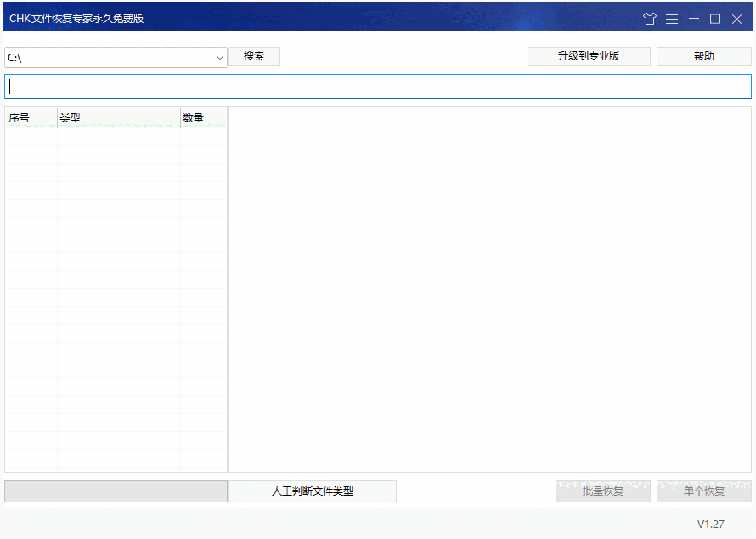Open the hamburger main menu icon
The width and height of the screenshot is (756, 539).
(x=672, y=18)
